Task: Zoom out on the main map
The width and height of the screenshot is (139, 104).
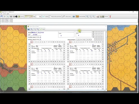Action: [x=94, y=16]
